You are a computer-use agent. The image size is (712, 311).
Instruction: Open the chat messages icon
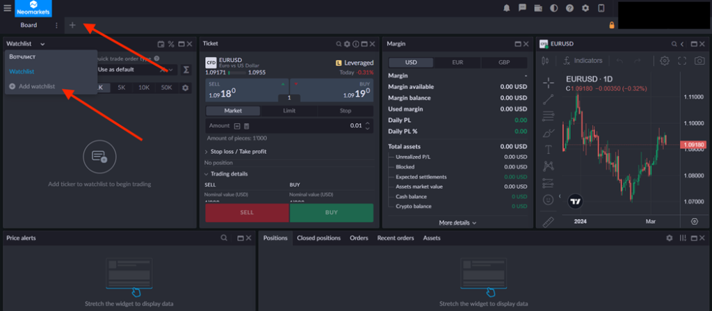[x=522, y=8]
